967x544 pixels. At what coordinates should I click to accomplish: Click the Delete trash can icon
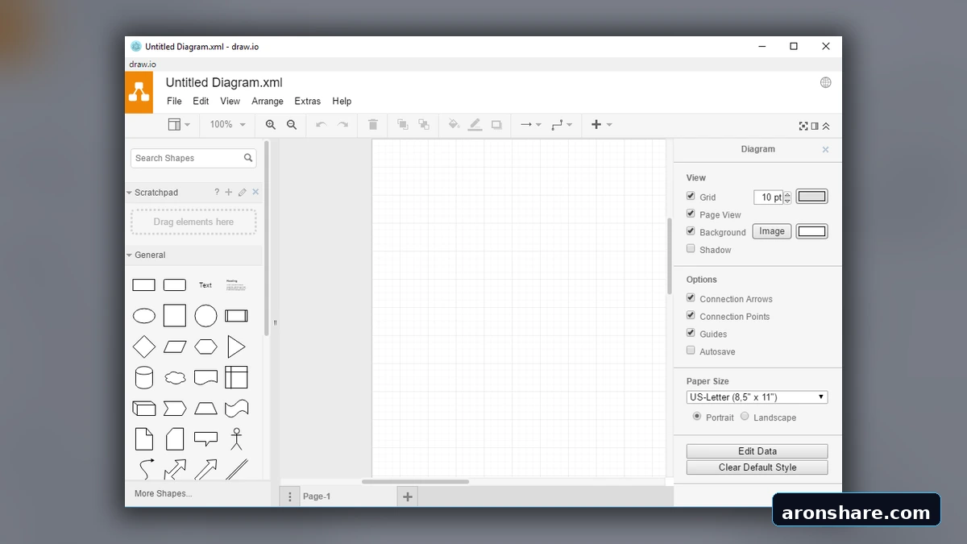[x=372, y=125]
